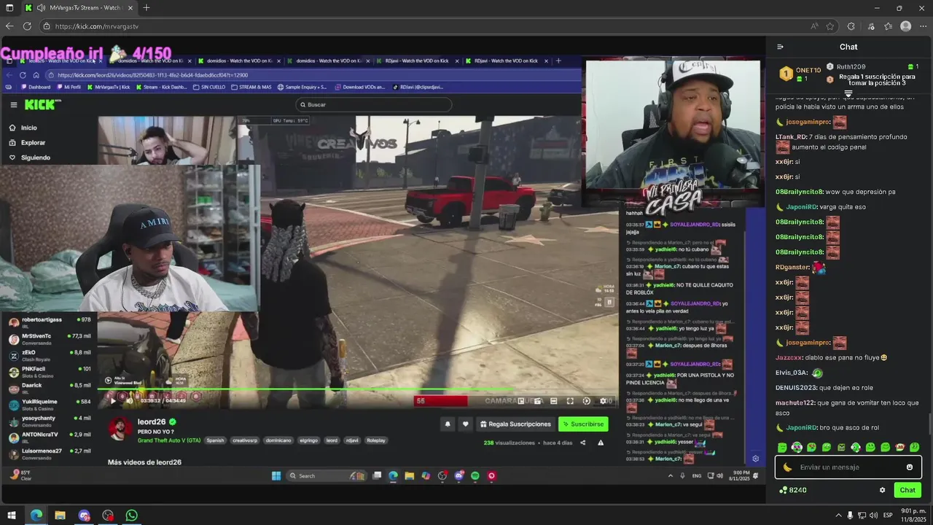
Task: Switch ESP keyboard language indicator
Action: pyautogui.click(x=888, y=515)
